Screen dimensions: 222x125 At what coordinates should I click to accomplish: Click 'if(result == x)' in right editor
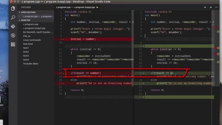[x=162, y=73]
